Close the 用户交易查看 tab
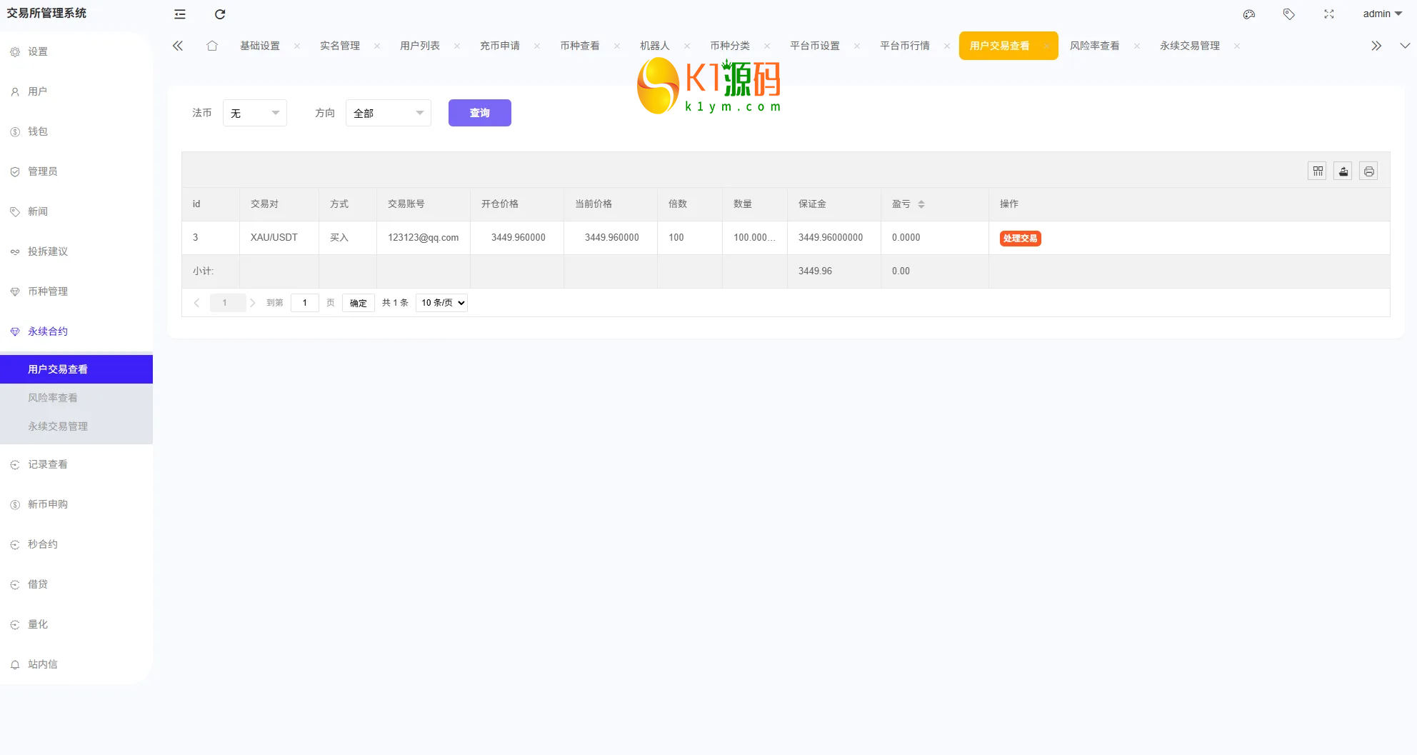Image resolution: width=1417 pixels, height=755 pixels. pyautogui.click(x=1046, y=46)
